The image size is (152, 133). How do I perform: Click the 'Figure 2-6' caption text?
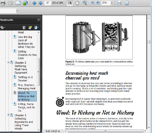99,63
